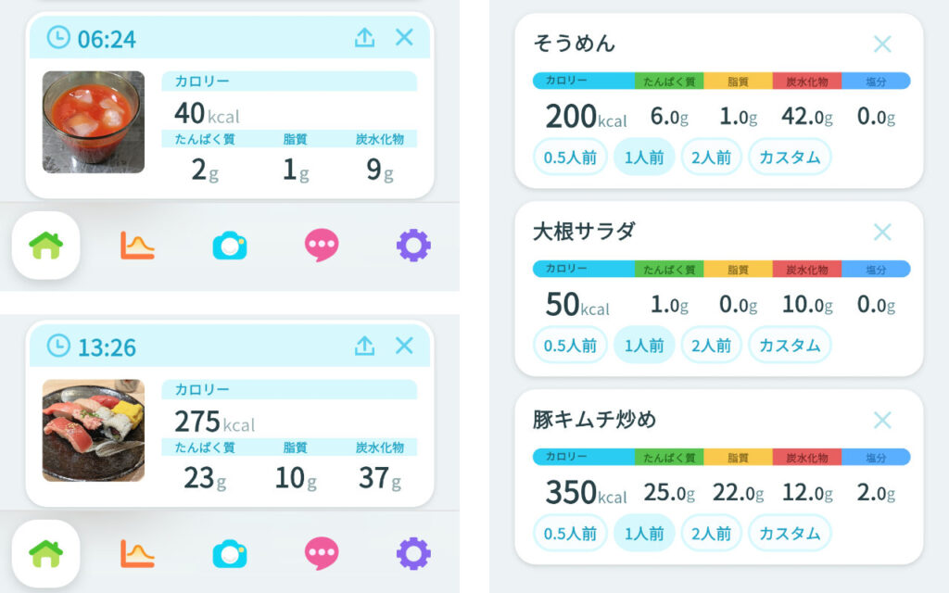The image size is (949, 593).
Task: Share the 13:26 meal entry via upload icon
Action: tap(363, 346)
